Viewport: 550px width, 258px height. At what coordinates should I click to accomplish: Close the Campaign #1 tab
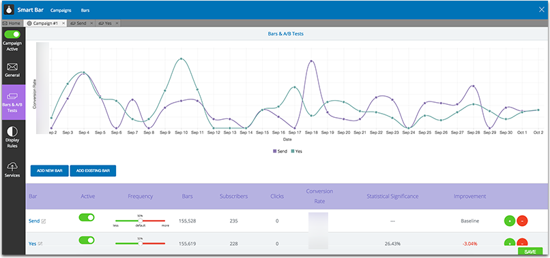click(x=63, y=23)
